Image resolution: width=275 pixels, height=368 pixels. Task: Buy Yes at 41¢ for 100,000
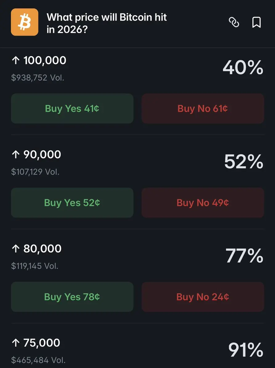pyautogui.click(x=72, y=109)
